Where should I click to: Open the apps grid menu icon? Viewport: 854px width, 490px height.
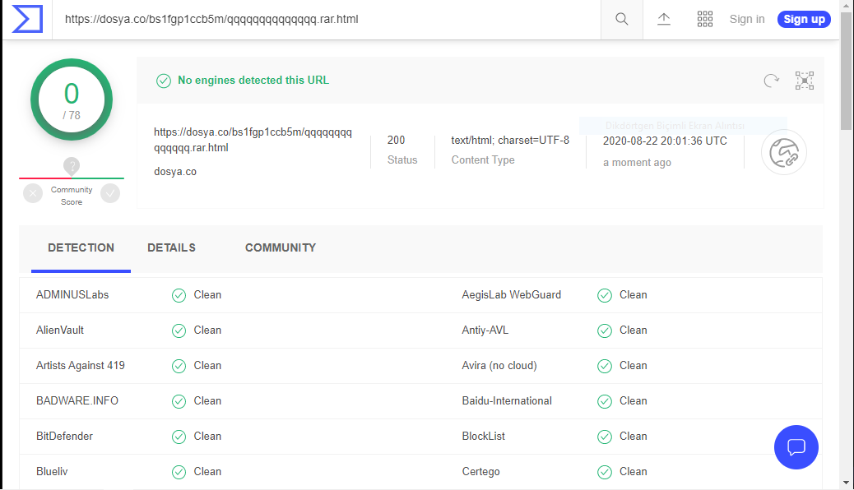click(705, 19)
